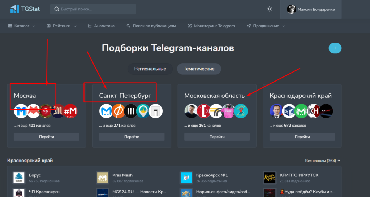Expand the Рейтинги dropdown menu
Screen dimensions: 370x197
tap(61, 26)
